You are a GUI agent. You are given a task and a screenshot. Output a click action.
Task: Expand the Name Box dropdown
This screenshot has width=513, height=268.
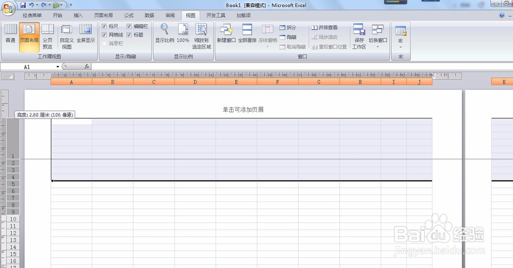click(57, 67)
